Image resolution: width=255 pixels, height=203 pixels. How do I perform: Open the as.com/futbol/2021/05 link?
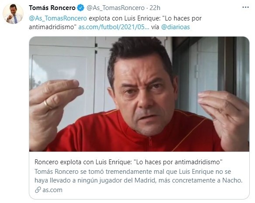click(114, 27)
